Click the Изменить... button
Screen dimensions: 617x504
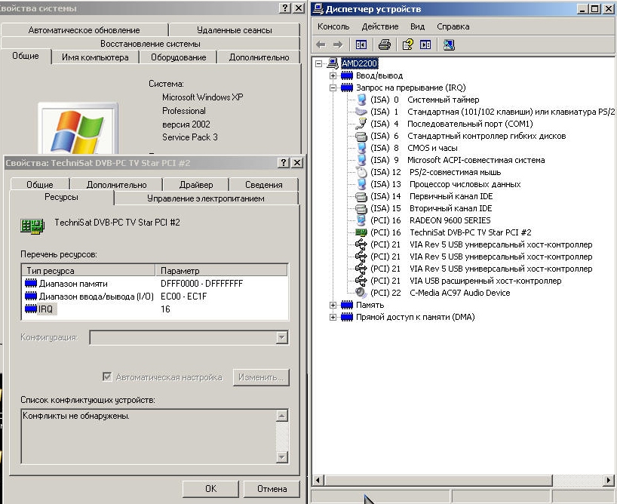(x=261, y=377)
